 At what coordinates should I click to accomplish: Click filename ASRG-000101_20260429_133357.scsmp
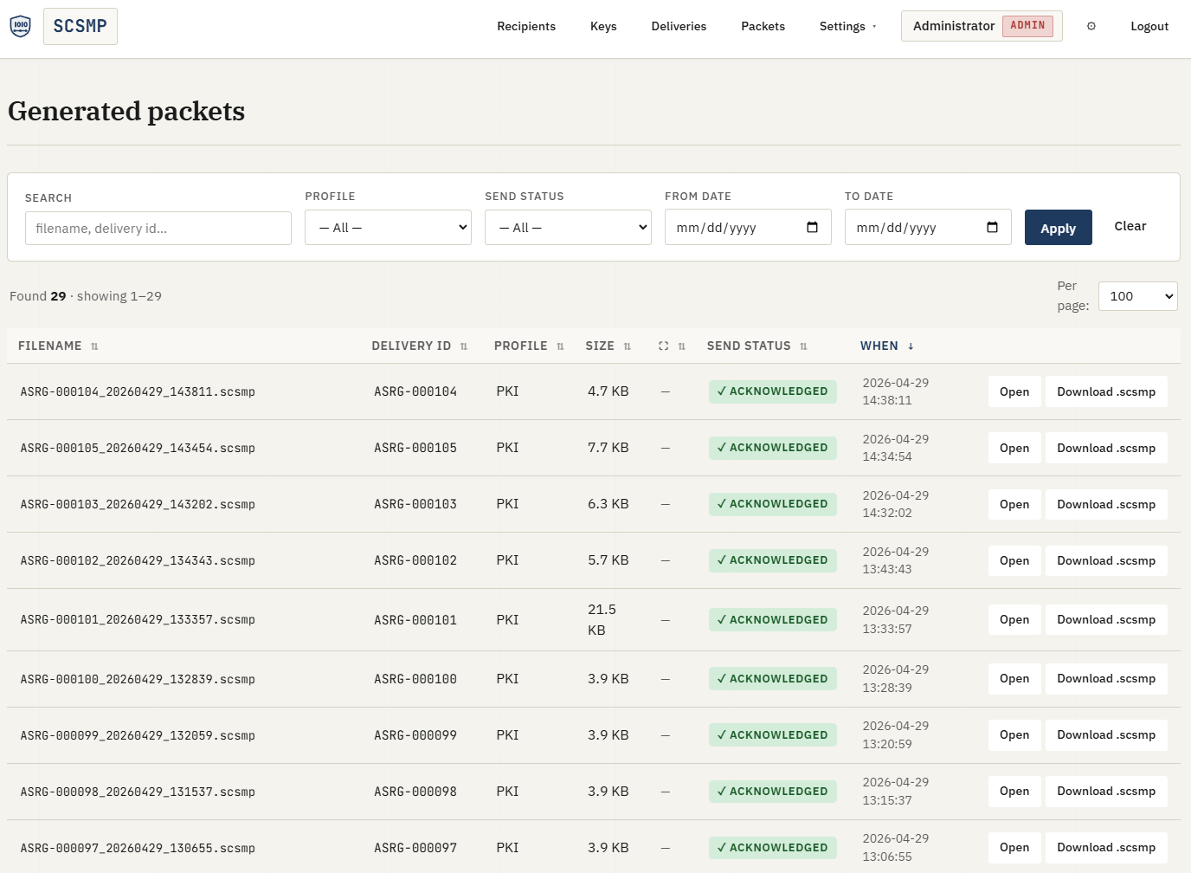pos(138,620)
